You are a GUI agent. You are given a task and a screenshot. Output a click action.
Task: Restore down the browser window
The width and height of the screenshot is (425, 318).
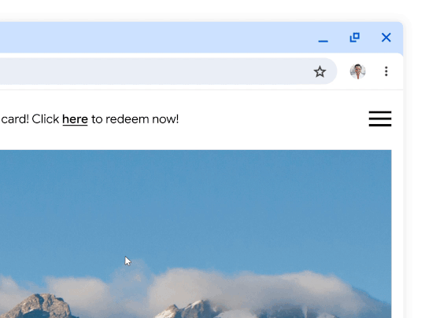click(354, 38)
